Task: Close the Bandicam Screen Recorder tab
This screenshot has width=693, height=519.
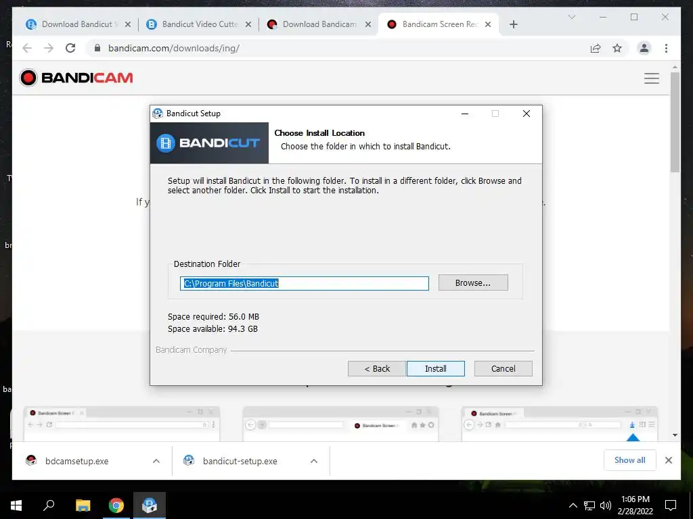Action: click(488, 24)
